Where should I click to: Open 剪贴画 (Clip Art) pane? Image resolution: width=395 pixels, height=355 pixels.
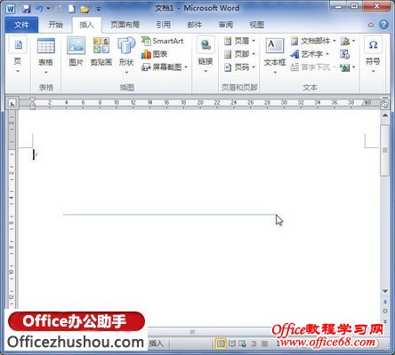pyautogui.click(x=101, y=51)
